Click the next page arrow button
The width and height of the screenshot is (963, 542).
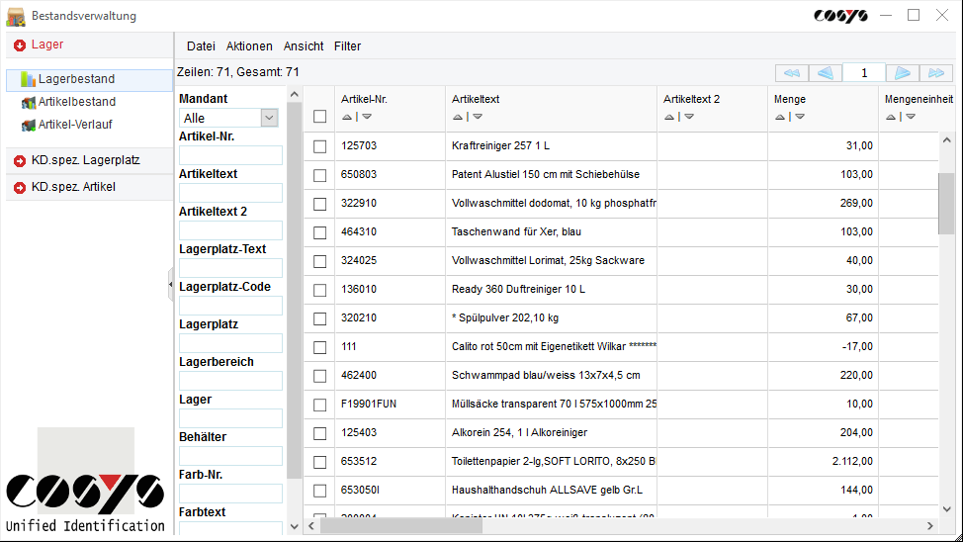[x=902, y=73]
